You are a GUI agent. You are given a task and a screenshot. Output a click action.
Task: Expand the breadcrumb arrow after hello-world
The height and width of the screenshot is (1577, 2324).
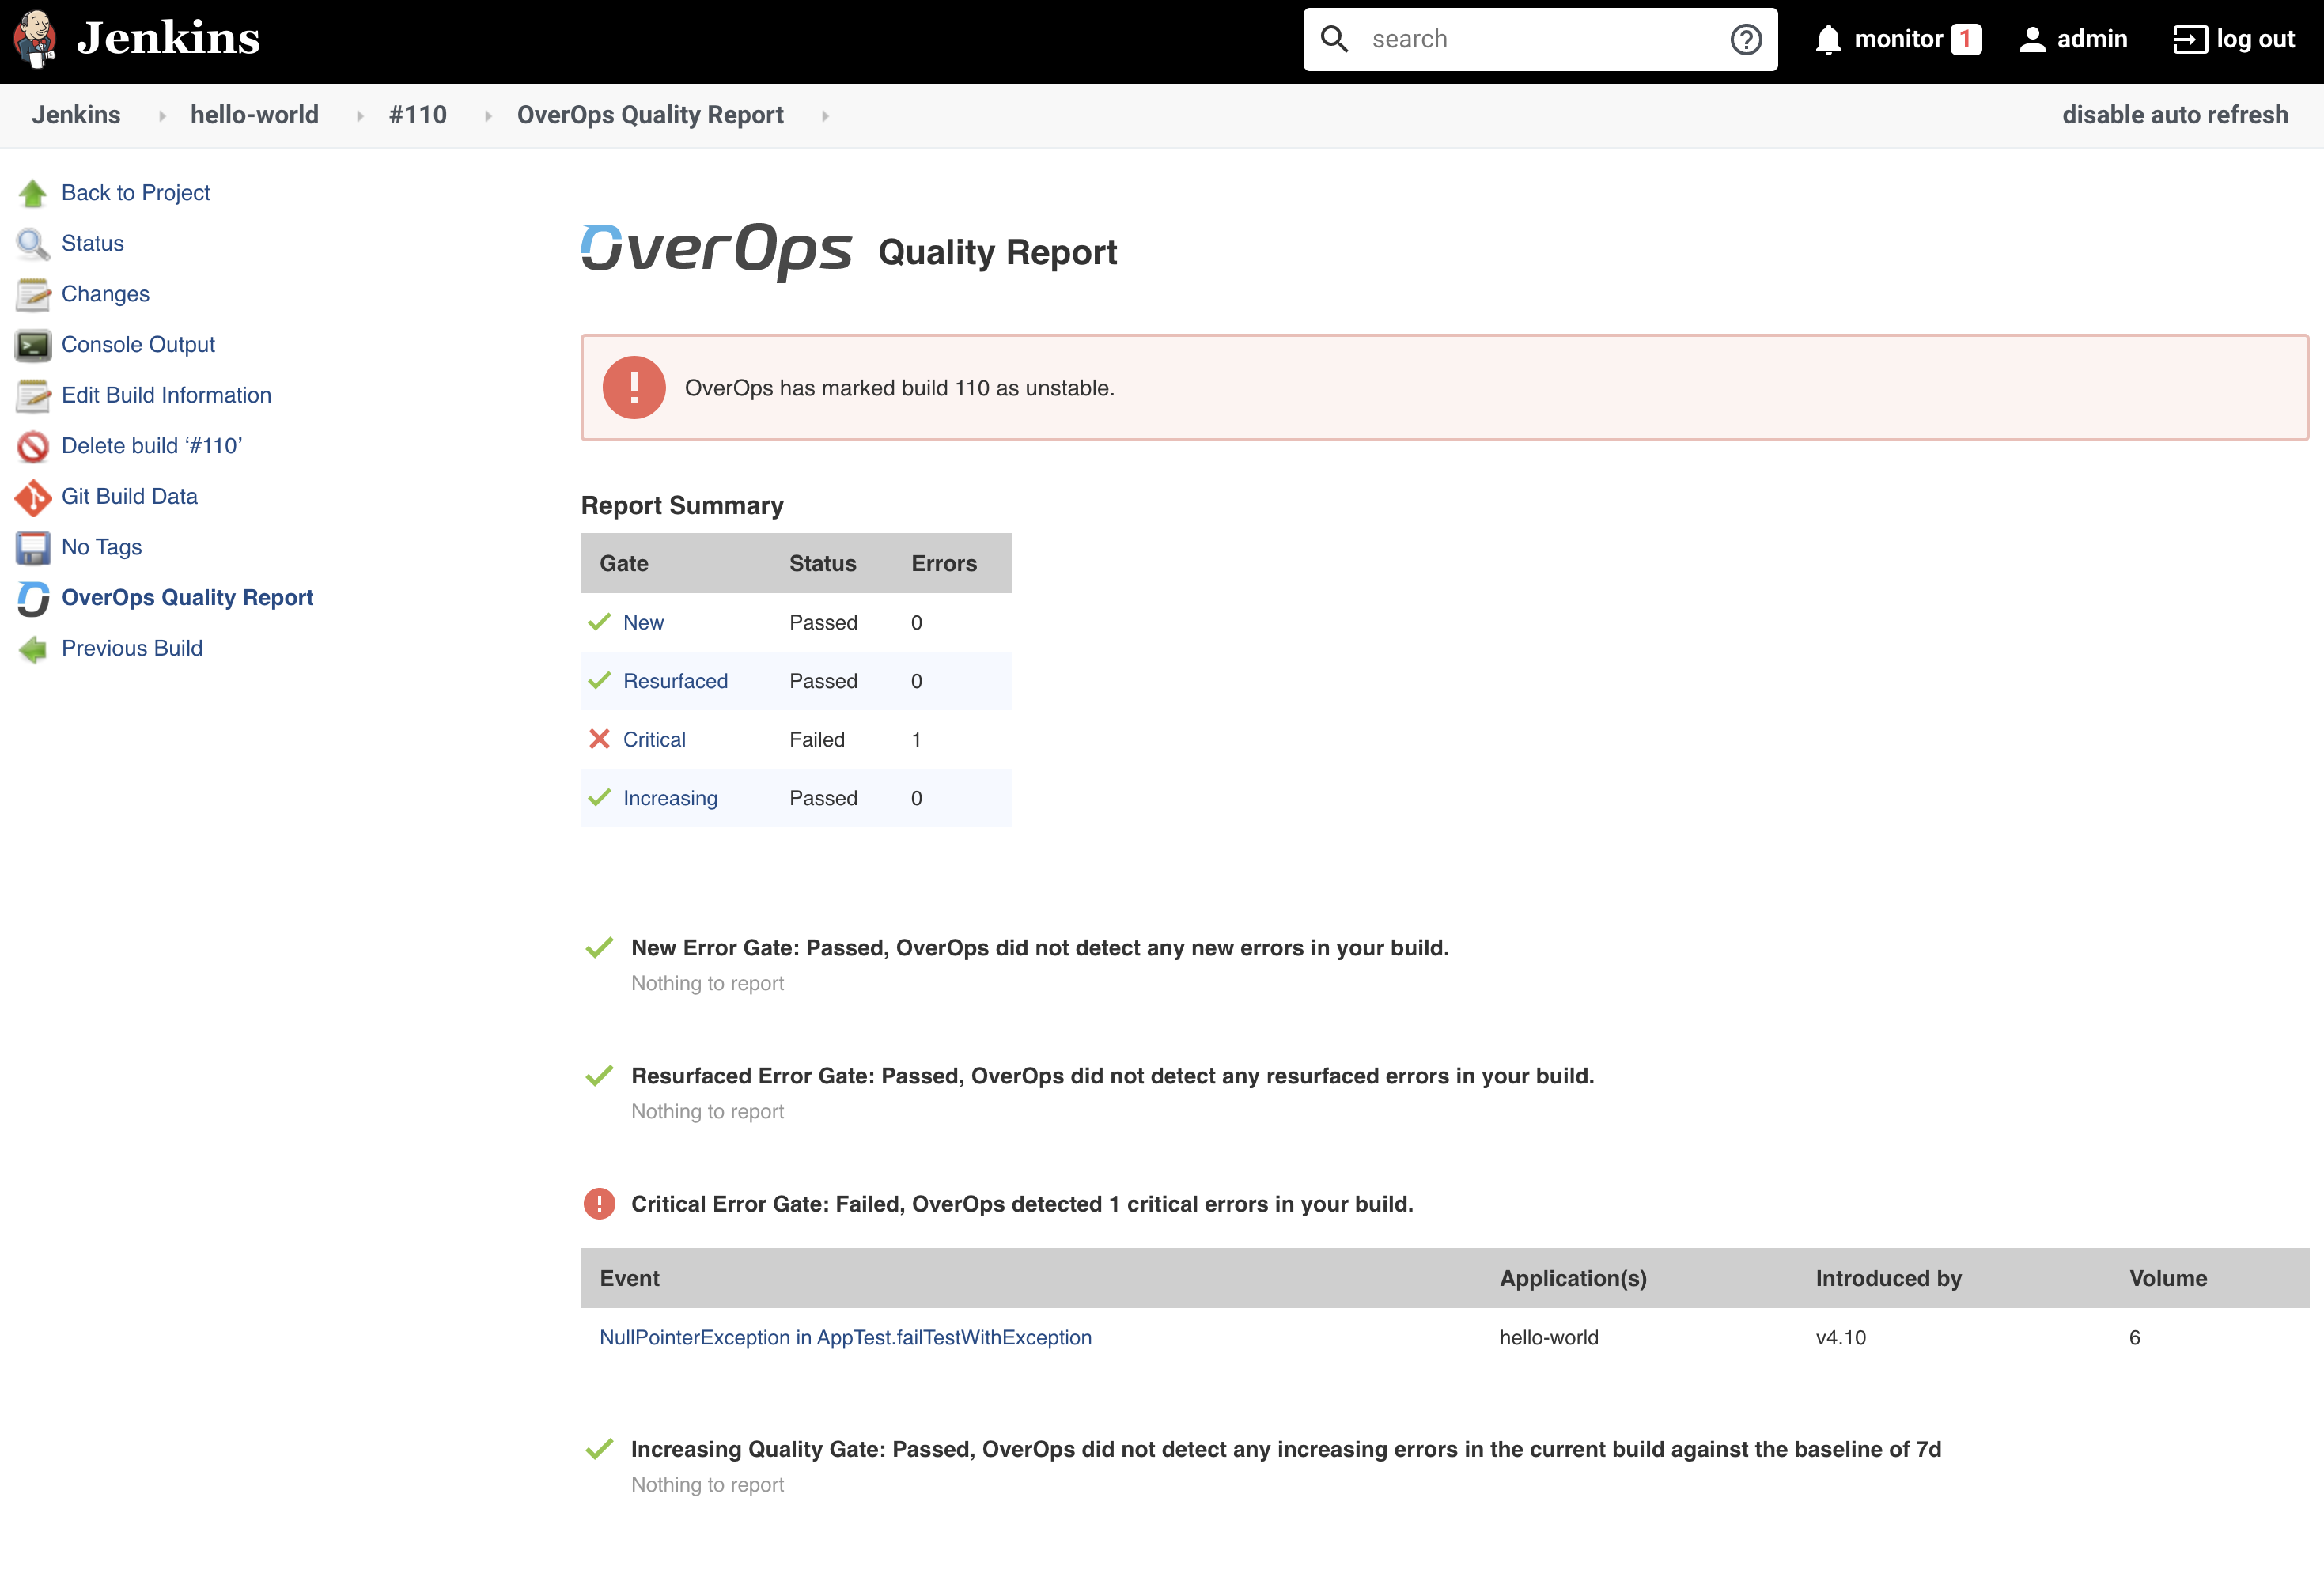[360, 116]
